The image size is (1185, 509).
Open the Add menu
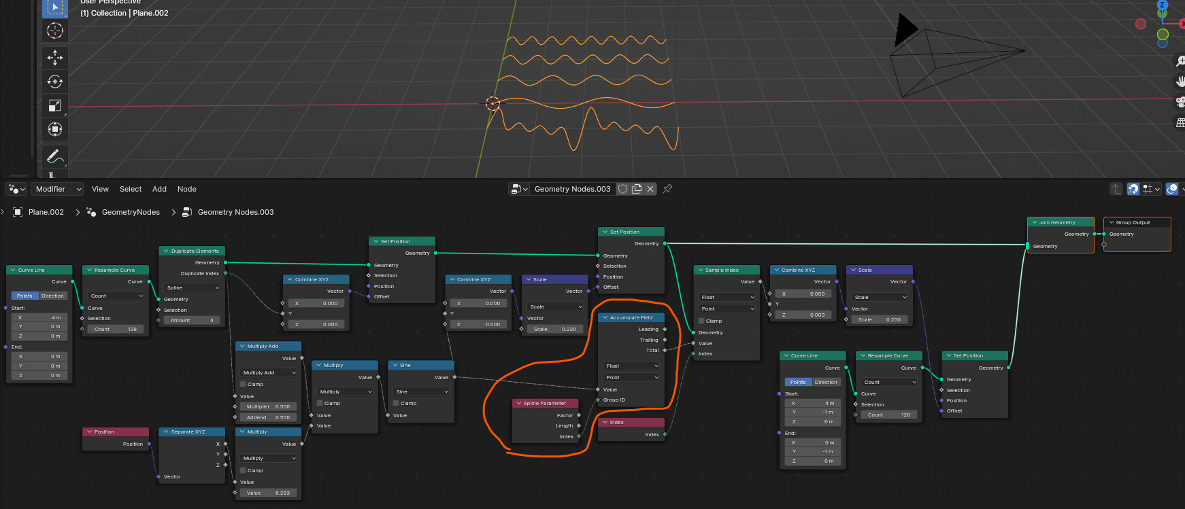(159, 189)
